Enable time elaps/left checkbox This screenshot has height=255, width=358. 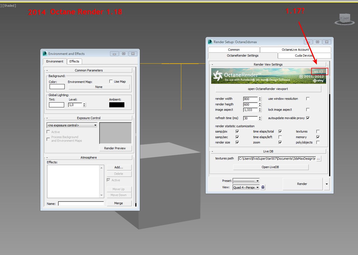(x=280, y=137)
